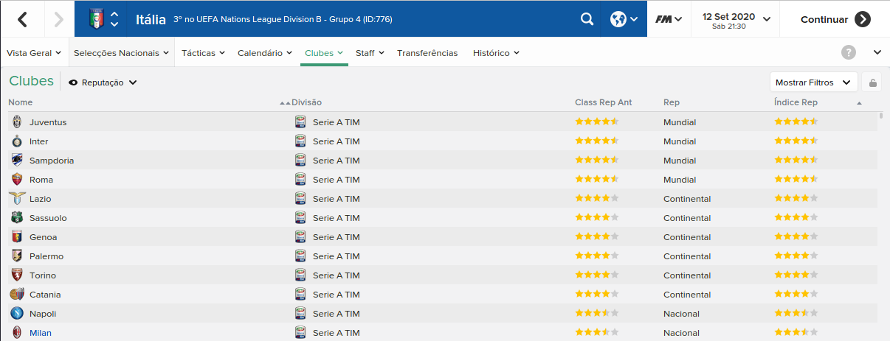The width and height of the screenshot is (890, 341).
Task: Sort by the Rep column header
Action: click(672, 102)
